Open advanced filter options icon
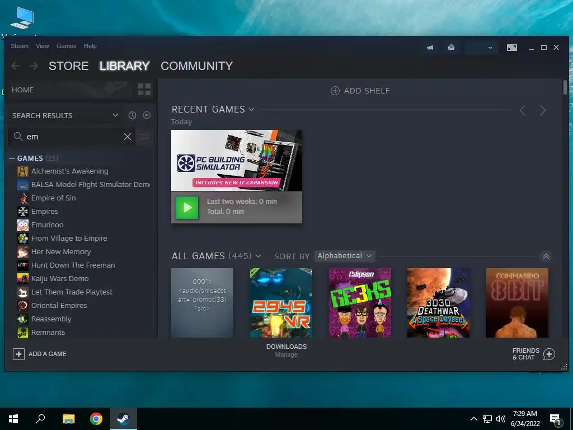This screenshot has height=430, width=573. coord(145,137)
